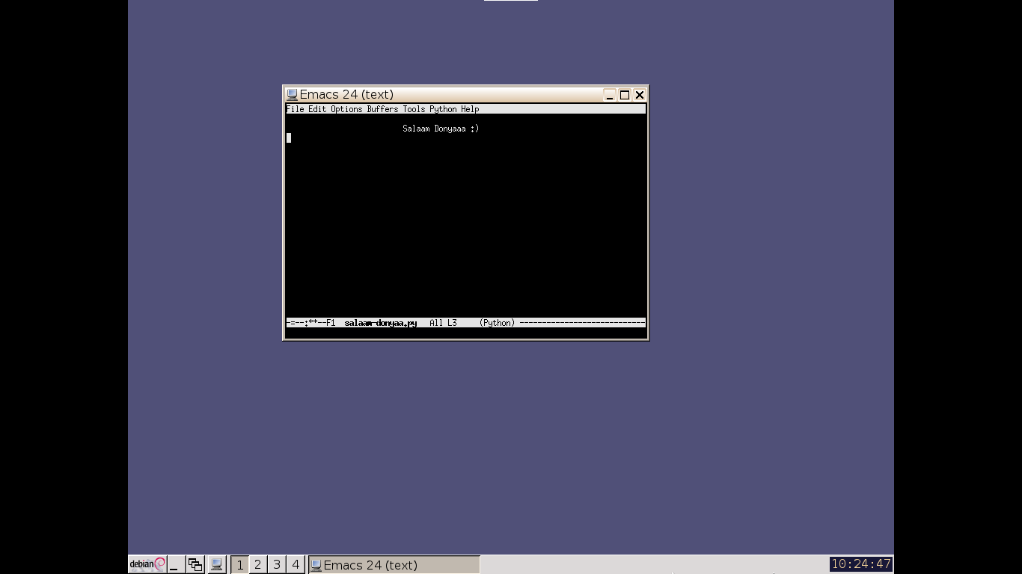Open the Help menu in Emacs
The image size is (1022, 574).
coord(470,109)
